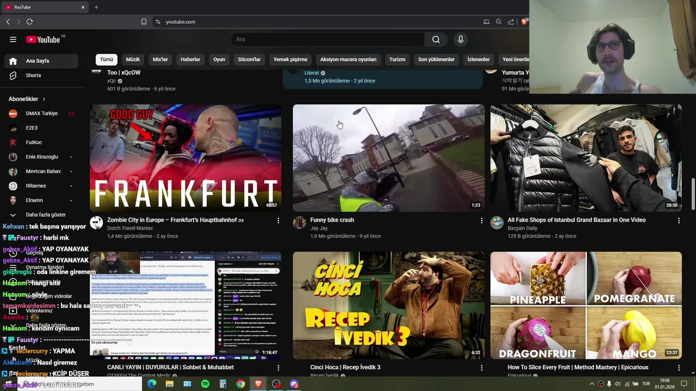This screenshot has width=696, height=391.
Task: Select the Sitcom'lar filter chip
Action: 249,59
